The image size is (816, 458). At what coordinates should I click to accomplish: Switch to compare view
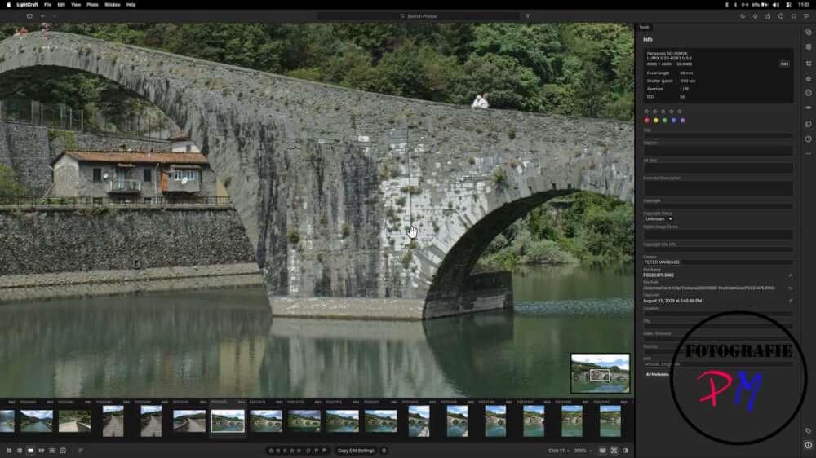coord(41,451)
